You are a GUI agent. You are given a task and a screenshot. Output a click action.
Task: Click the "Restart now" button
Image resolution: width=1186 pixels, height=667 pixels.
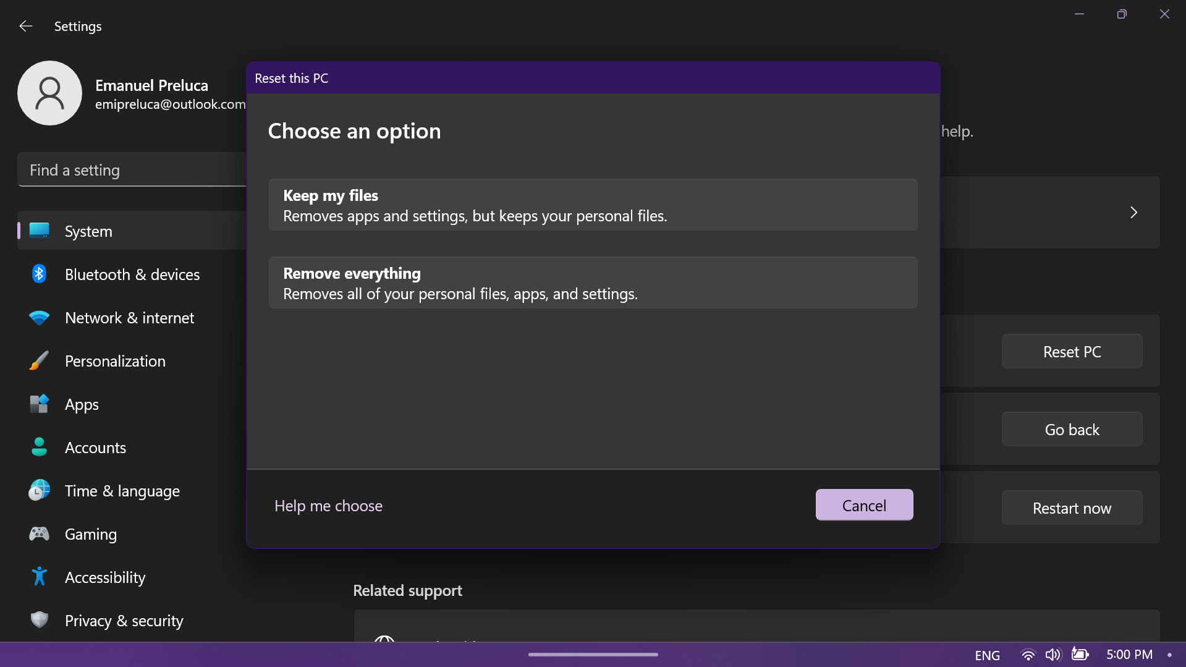(1072, 508)
